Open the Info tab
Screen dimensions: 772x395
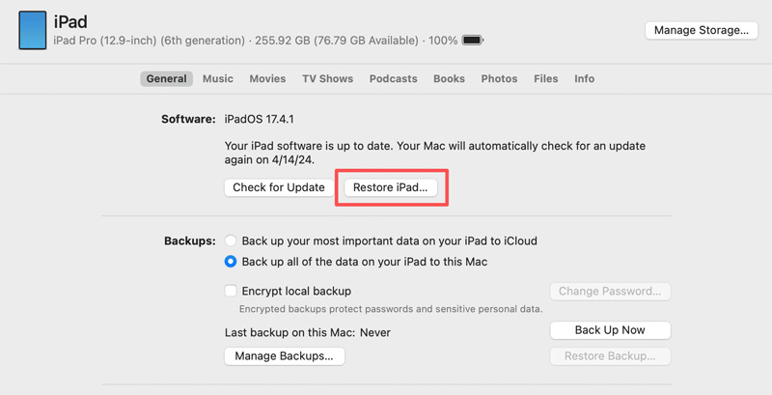pyautogui.click(x=584, y=79)
